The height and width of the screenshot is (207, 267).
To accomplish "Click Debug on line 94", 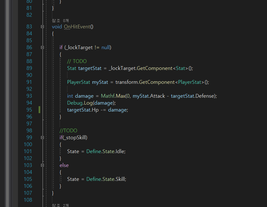I will pyautogui.click(x=75, y=103).
